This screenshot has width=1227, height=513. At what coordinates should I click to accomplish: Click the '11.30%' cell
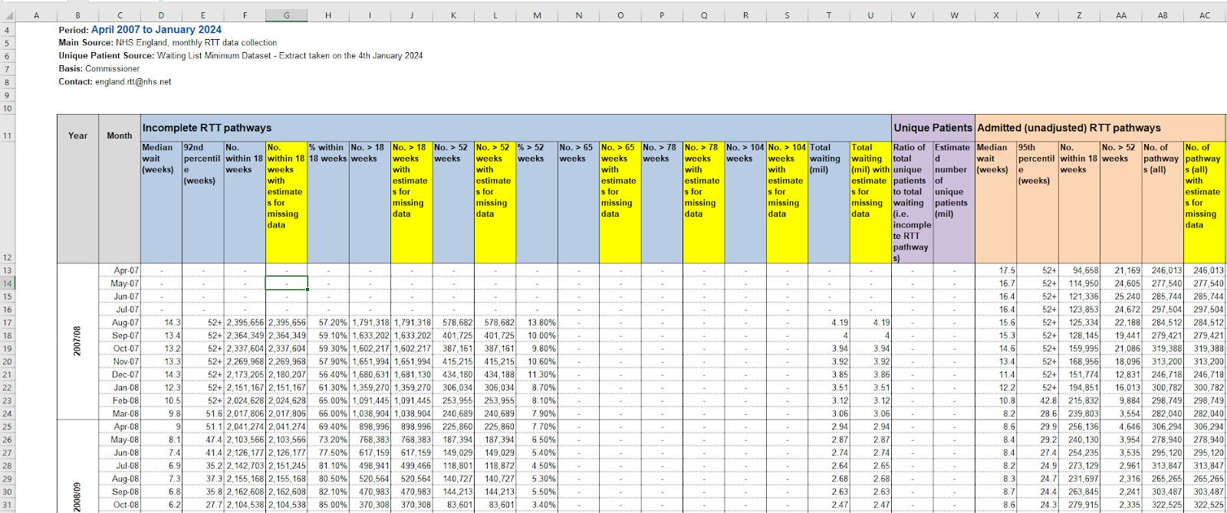[x=537, y=374]
